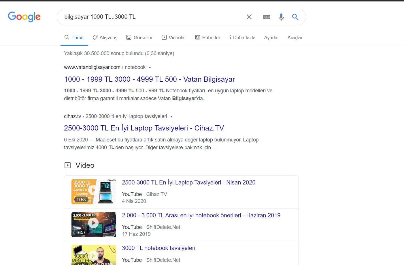Click the Tümü magnifier icon
This screenshot has height=265, width=404.
pos(67,37)
